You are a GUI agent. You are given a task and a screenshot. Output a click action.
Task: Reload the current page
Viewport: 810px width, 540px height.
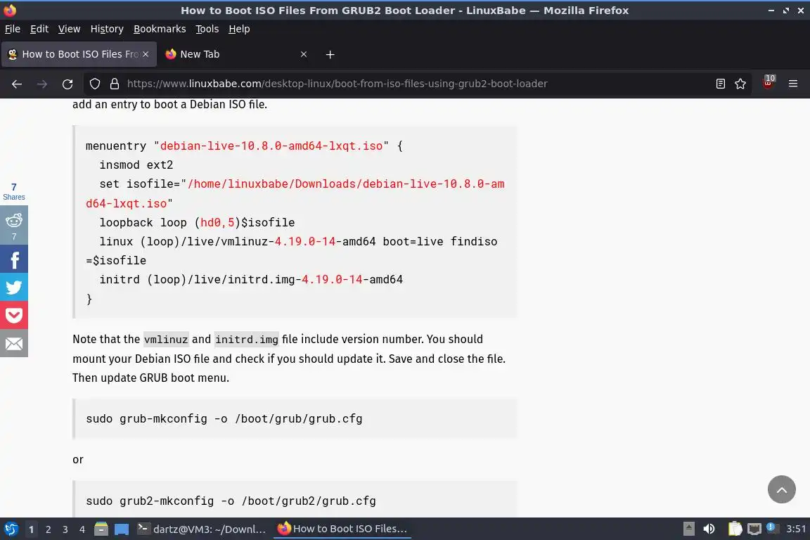point(67,84)
